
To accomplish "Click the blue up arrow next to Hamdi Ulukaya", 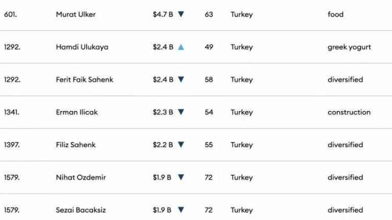I will (x=181, y=47).
